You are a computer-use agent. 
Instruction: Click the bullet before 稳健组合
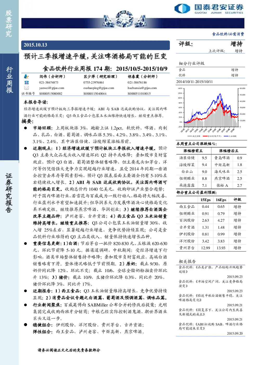pos(25,325)
